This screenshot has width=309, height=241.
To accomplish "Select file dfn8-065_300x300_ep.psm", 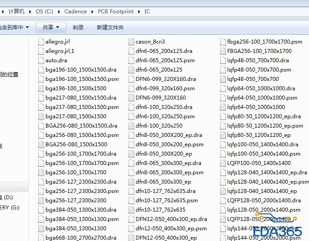I will coord(166,173).
